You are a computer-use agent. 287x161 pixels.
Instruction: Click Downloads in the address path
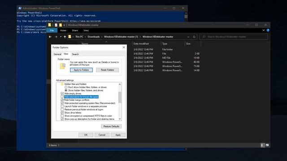point(94,37)
